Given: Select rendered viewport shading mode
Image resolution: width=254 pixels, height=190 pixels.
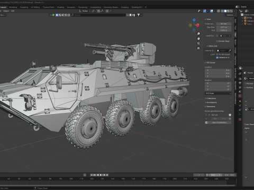Looking at the screenshot, I should pyautogui.click(x=231, y=11).
